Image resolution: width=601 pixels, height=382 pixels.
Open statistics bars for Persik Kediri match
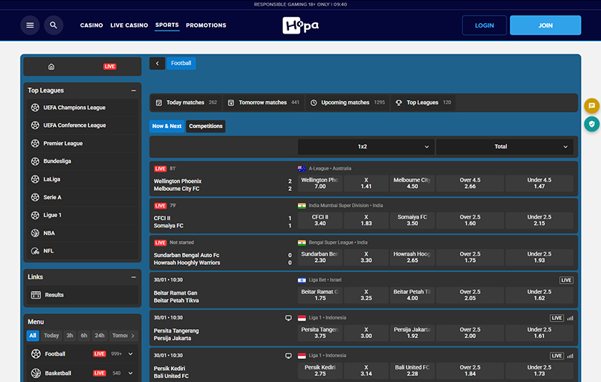click(x=570, y=356)
